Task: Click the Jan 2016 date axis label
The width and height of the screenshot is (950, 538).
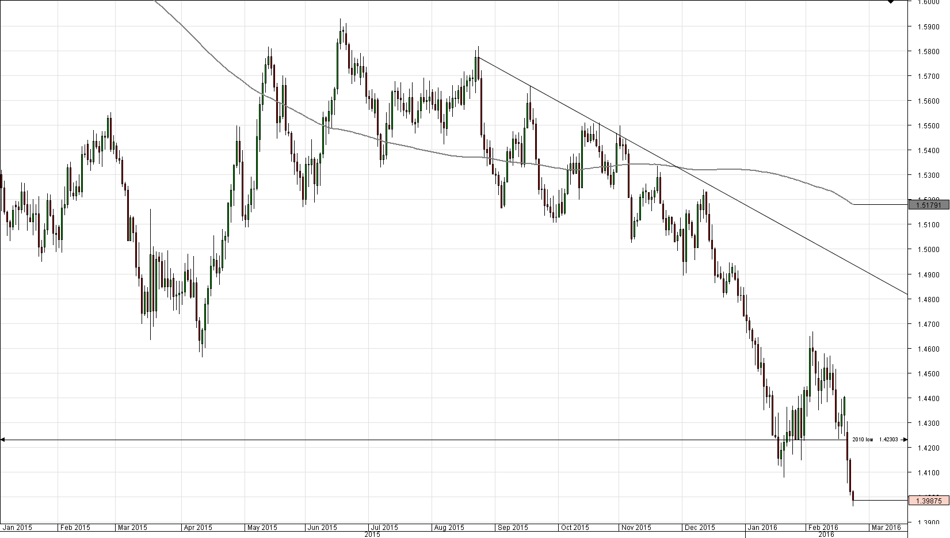Action: pyautogui.click(x=762, y=527)
